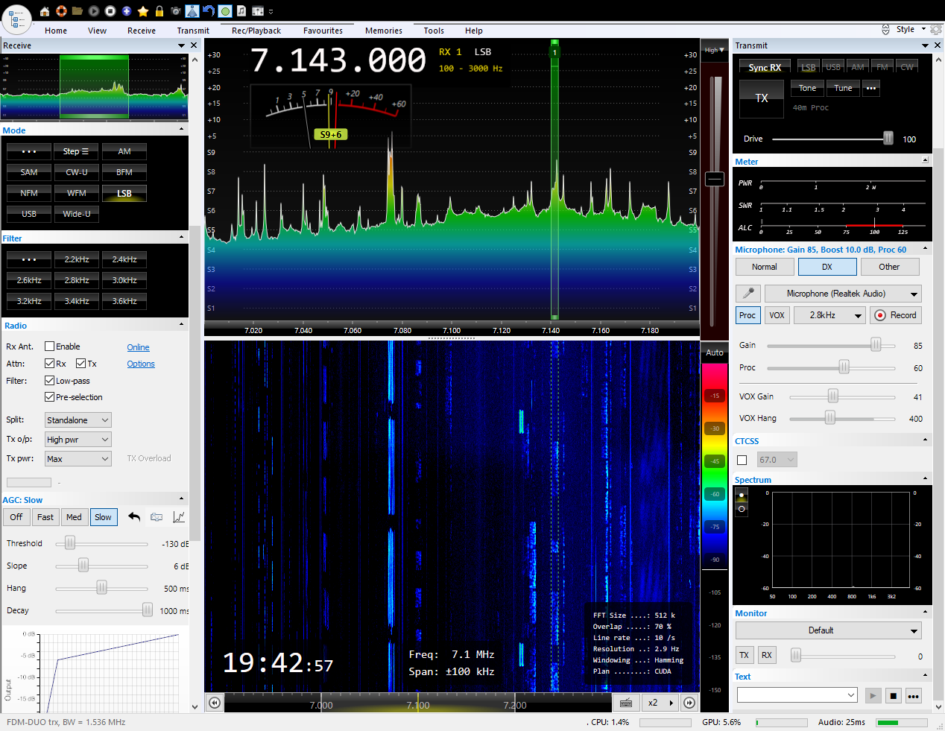Enable the Rx Ant. checkbox
Viewport: 945px width, 731px height.
click(50, 346)
